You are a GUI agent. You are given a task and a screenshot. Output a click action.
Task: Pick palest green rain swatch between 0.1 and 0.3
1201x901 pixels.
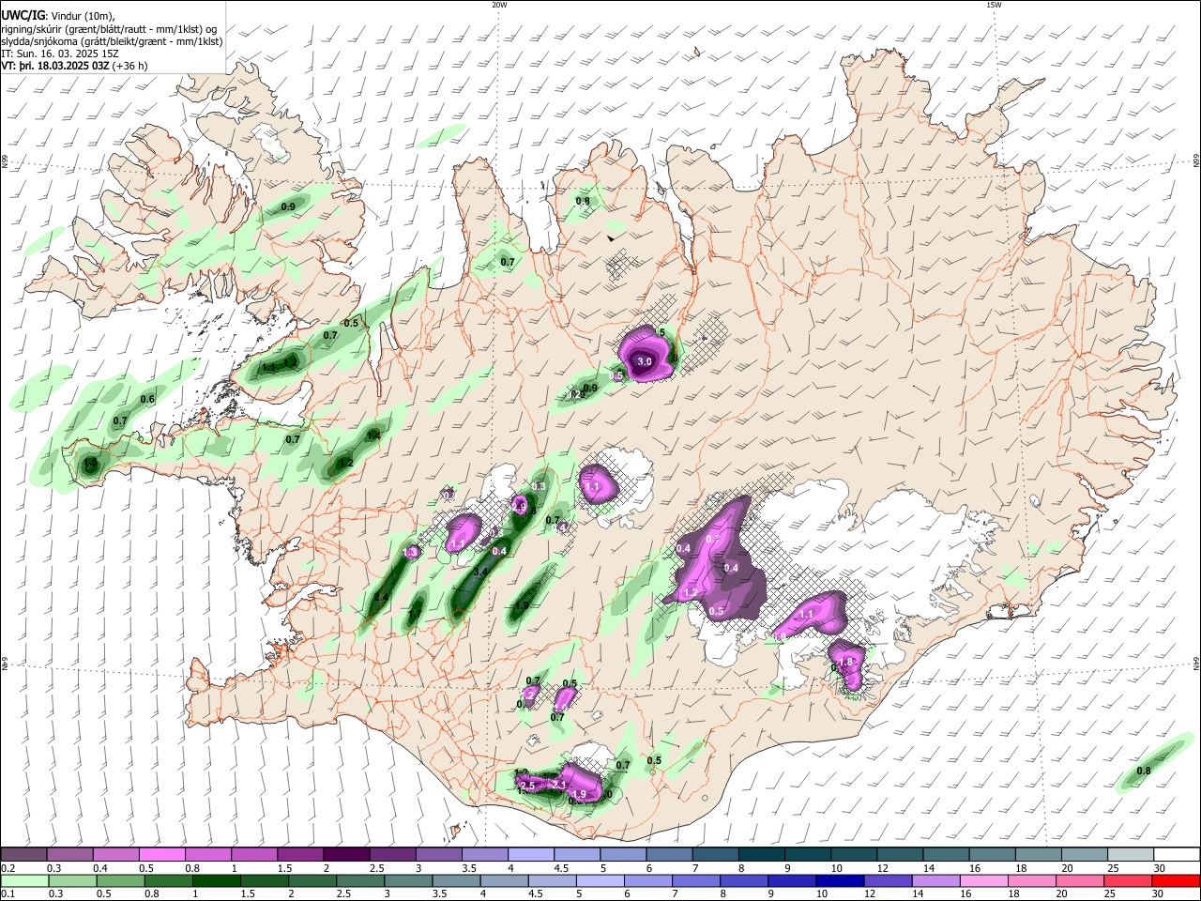[x=24, y=880]
